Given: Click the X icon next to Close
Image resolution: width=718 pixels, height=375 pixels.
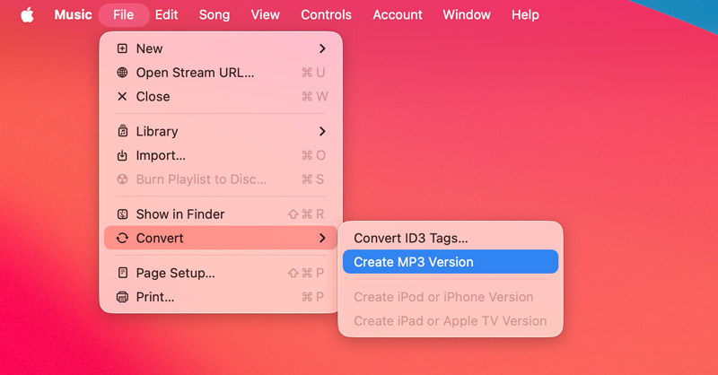Looking at the screenshot, I should 122,96.
